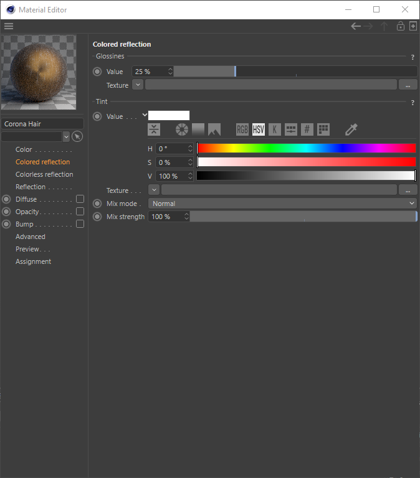Open the color swatches grid

click(x=323, y=129)
